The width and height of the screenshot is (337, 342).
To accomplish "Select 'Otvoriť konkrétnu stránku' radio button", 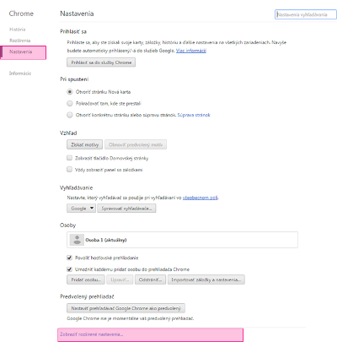I will point(70,115).
